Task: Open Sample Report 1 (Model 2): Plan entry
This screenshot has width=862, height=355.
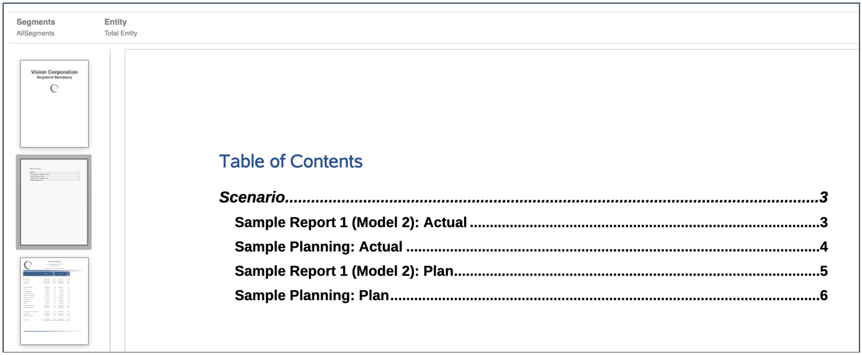Action: click(x=344, y=271)
